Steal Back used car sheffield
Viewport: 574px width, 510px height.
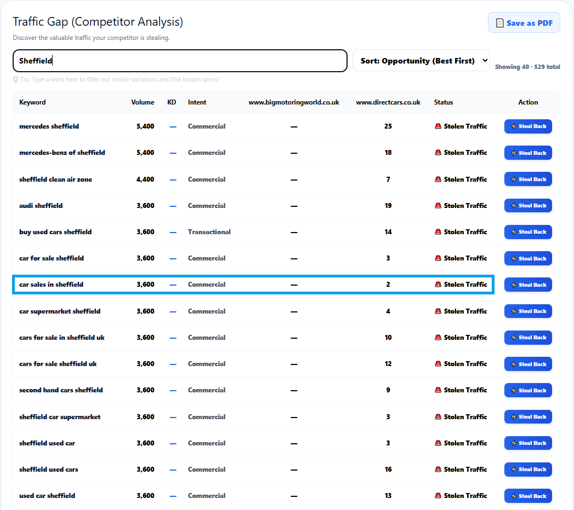pos(528,496)
